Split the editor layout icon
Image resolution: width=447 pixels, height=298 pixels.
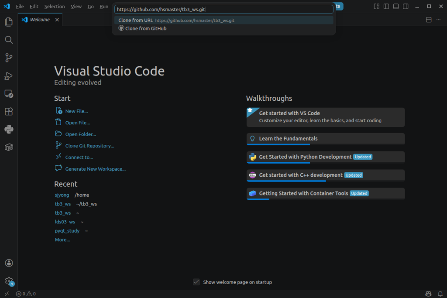429,20
